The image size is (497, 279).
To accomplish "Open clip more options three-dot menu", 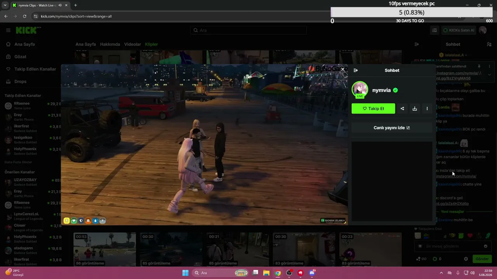I will pyautogui.click(x=427, y=108).
